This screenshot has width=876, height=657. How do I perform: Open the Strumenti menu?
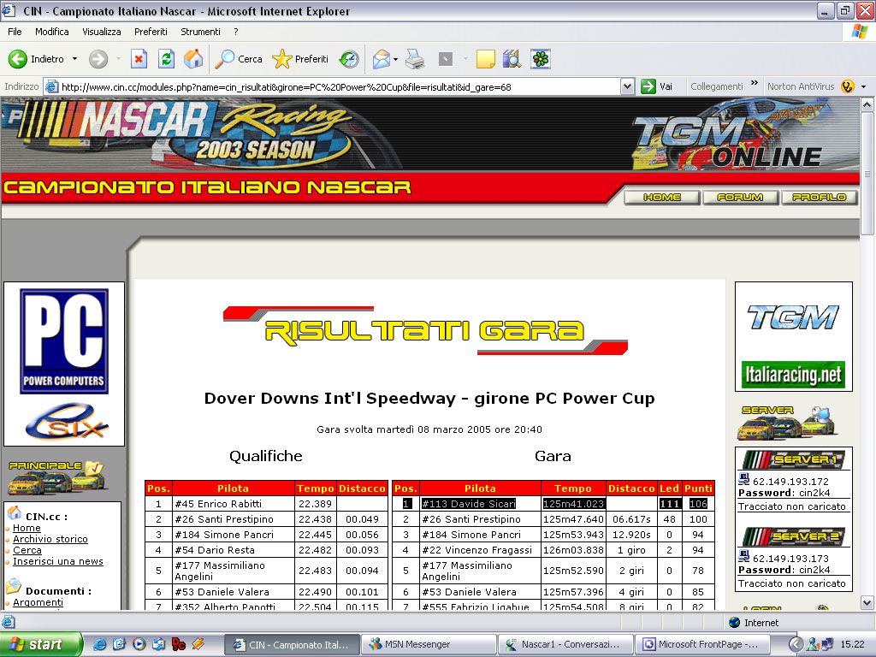(x=200, y=32)
